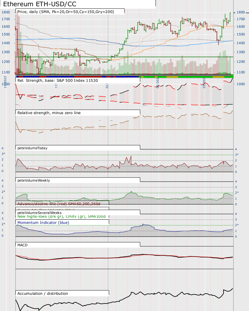Screen dimensions: 249x311
Task: Click 1300 on the right price axis
Action: tap(241, 52)
